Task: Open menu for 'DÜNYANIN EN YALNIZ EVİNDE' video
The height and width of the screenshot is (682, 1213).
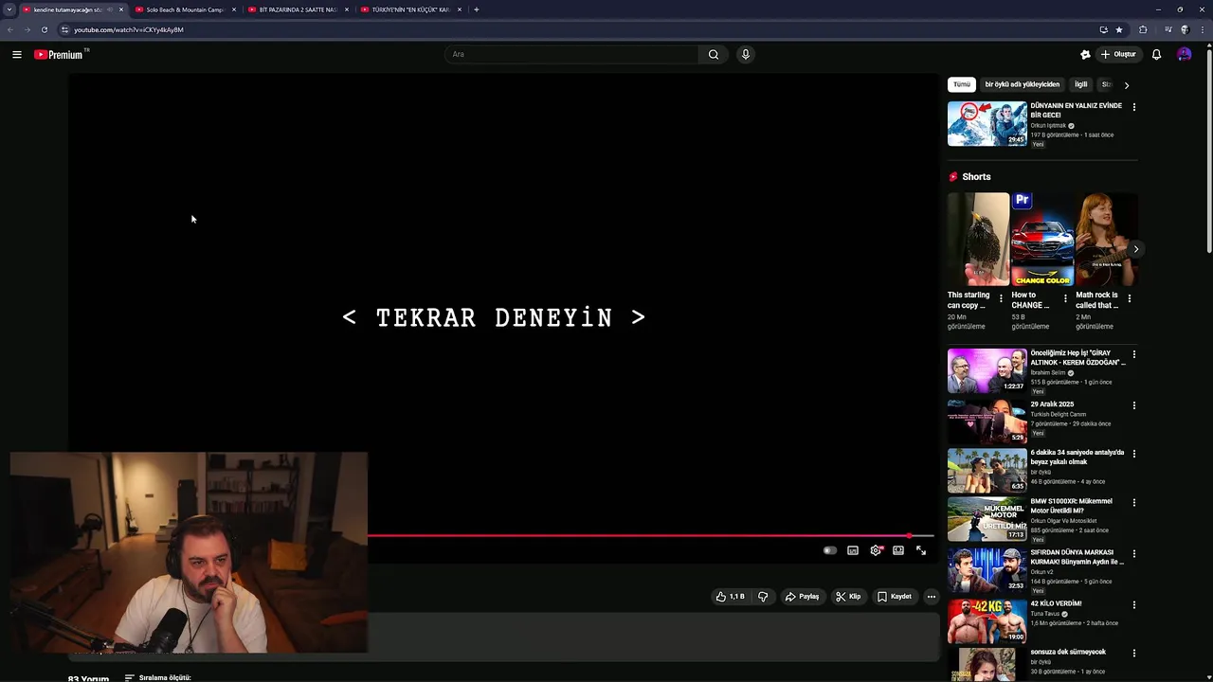Action: [1134, 107]
